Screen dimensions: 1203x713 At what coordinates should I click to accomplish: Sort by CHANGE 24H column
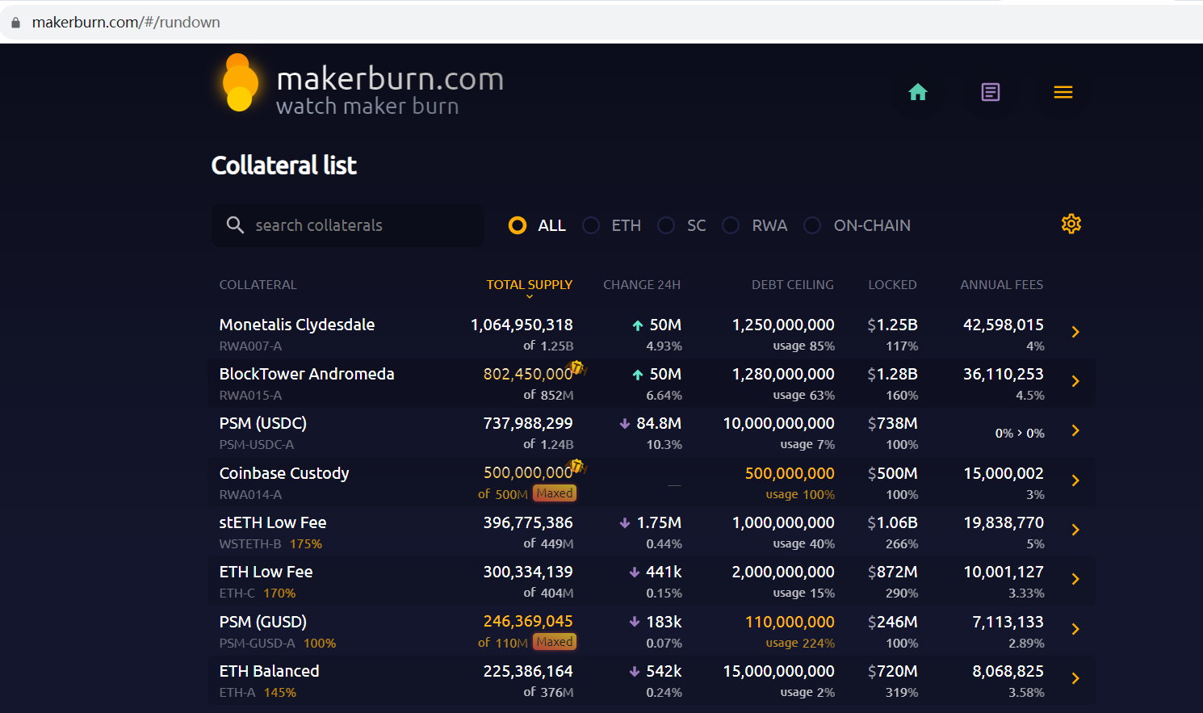pyautogui.click(x=642, y=285)
